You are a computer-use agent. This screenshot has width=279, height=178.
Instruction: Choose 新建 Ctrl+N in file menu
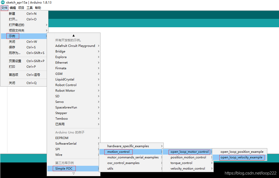[x=24, y=14]
